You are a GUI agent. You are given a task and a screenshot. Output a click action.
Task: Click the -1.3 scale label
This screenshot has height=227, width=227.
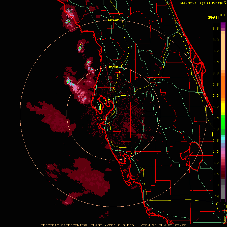click(x=215, y=185)
